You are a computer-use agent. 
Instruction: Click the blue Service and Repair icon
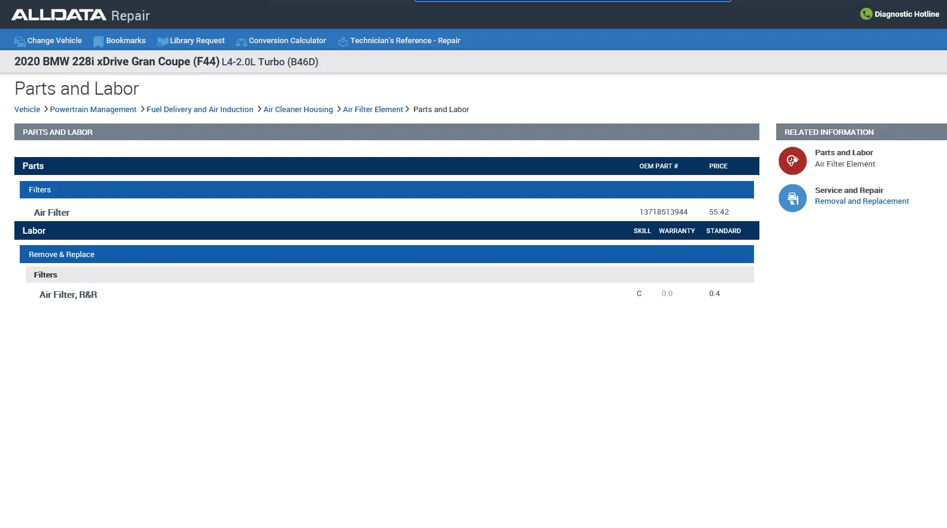[792, 198]
